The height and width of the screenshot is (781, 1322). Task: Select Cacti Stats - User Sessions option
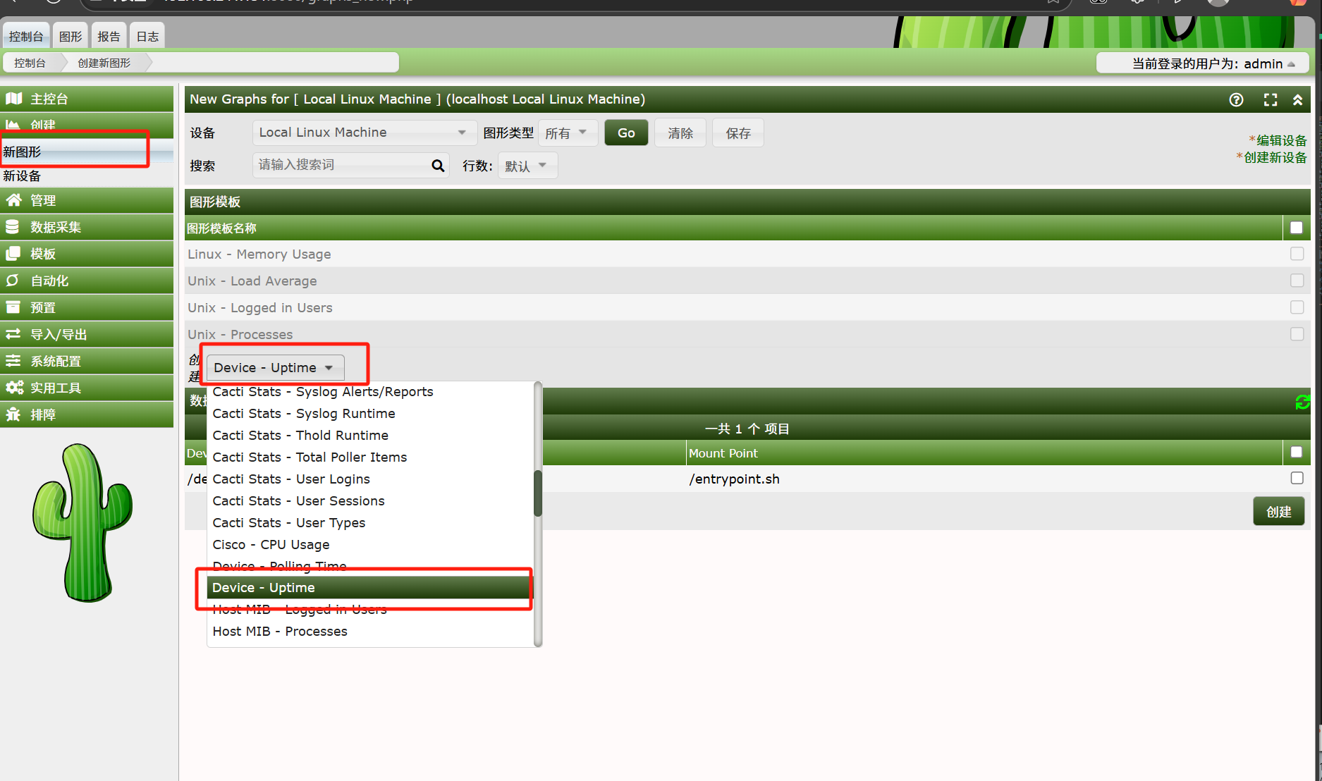coord(370,501)
